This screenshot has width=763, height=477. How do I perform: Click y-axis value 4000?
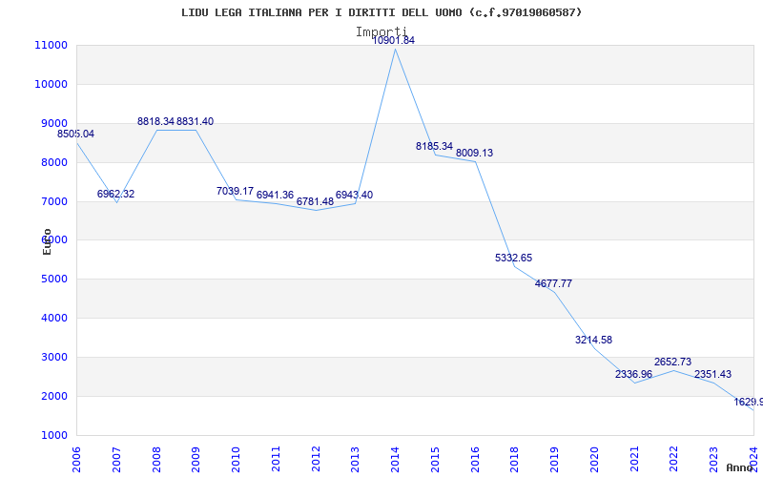[53, 318]
